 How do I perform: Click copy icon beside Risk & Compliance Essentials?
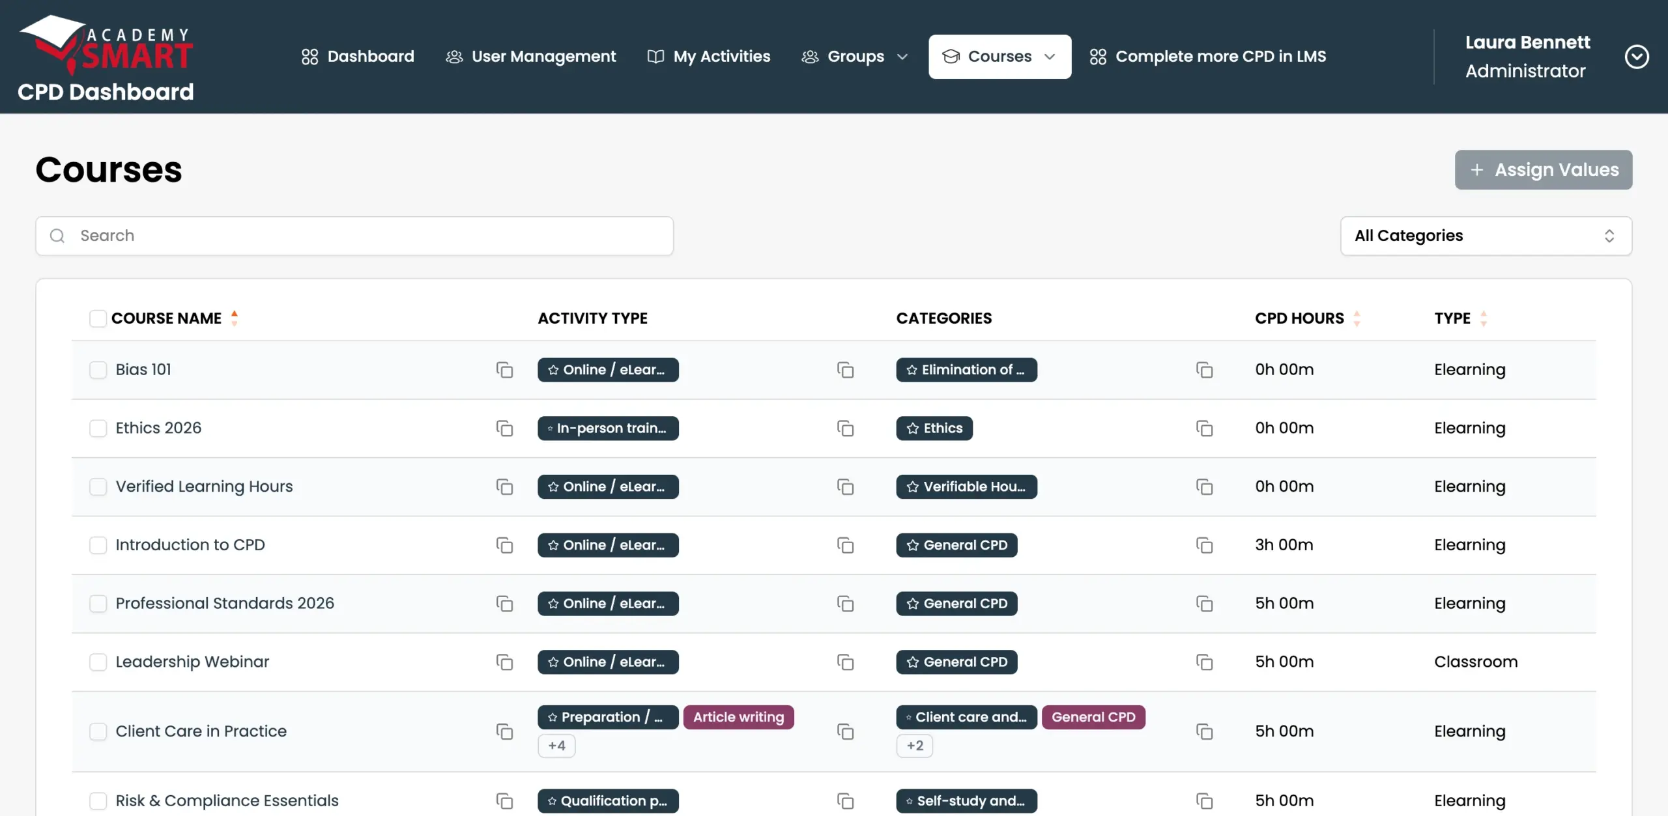tap(504, 801)
